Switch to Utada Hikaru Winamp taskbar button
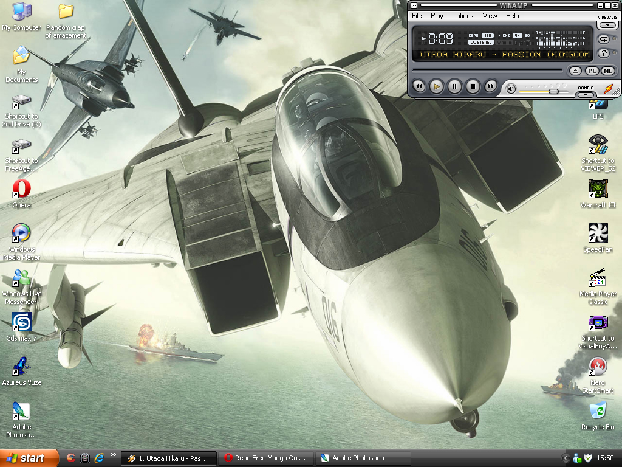The height and width of the screenshot is (467, 622). point(169,458)
